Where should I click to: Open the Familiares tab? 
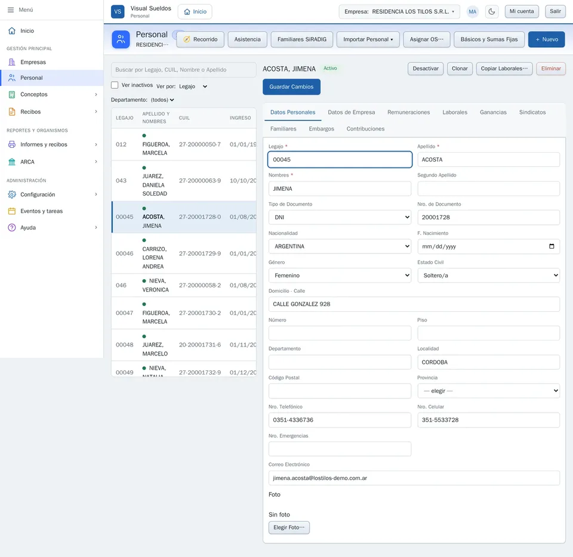tap(283, 129)
